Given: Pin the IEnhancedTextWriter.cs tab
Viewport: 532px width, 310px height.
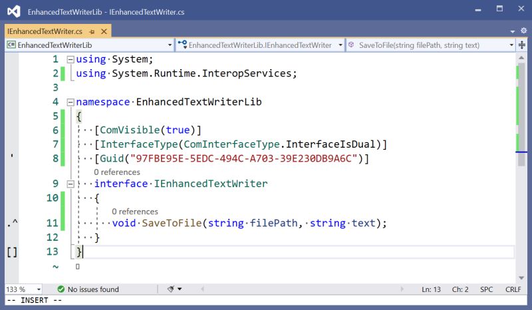Looking at the screenshot, I should 92,31.
